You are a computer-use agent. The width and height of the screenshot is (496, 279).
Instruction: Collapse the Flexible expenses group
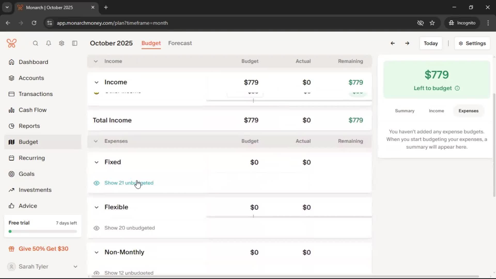tap(96, 207)
